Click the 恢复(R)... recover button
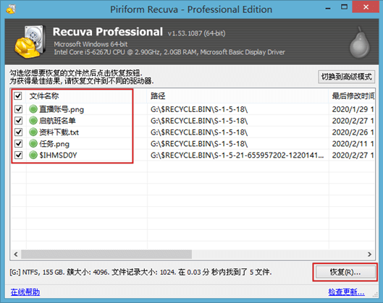The width and height of the screenshot is (383, 303). point(345,272)
